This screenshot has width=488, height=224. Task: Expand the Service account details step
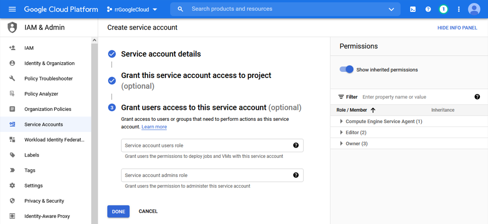coord(161,54)
